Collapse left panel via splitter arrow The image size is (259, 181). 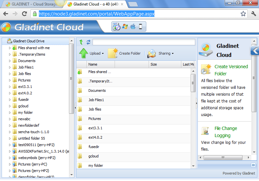tap(75, 108)
